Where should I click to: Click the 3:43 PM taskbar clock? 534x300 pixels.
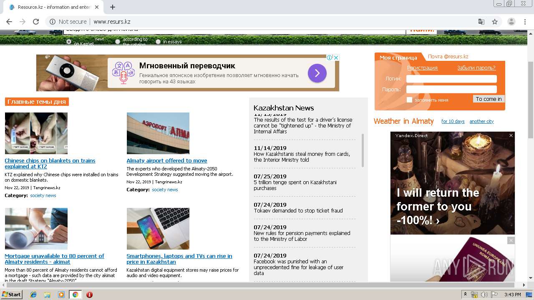512,295
